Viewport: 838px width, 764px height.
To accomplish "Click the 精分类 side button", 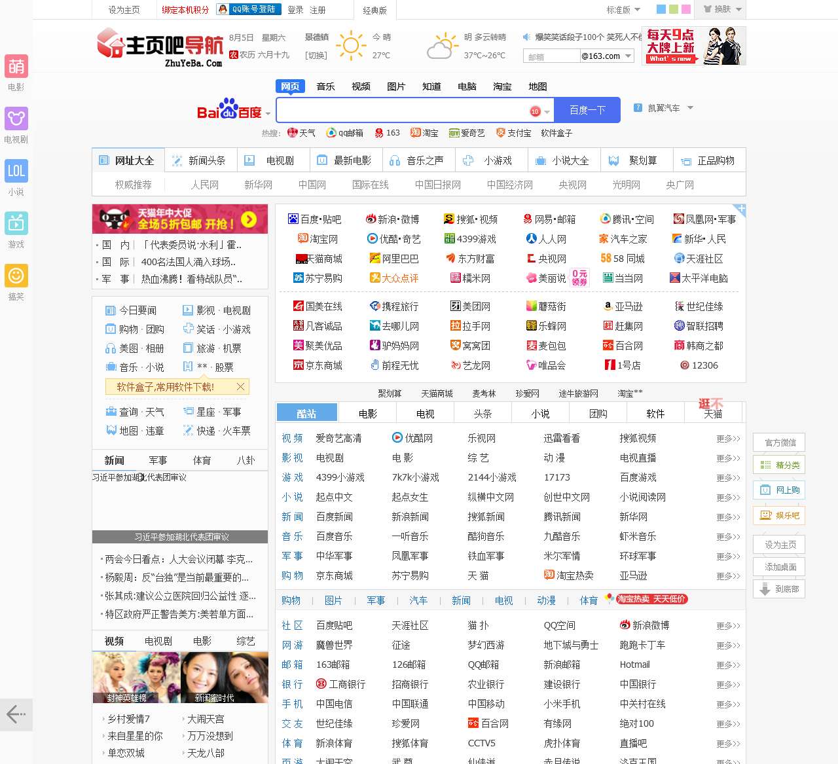I will [x=779, y=465].
